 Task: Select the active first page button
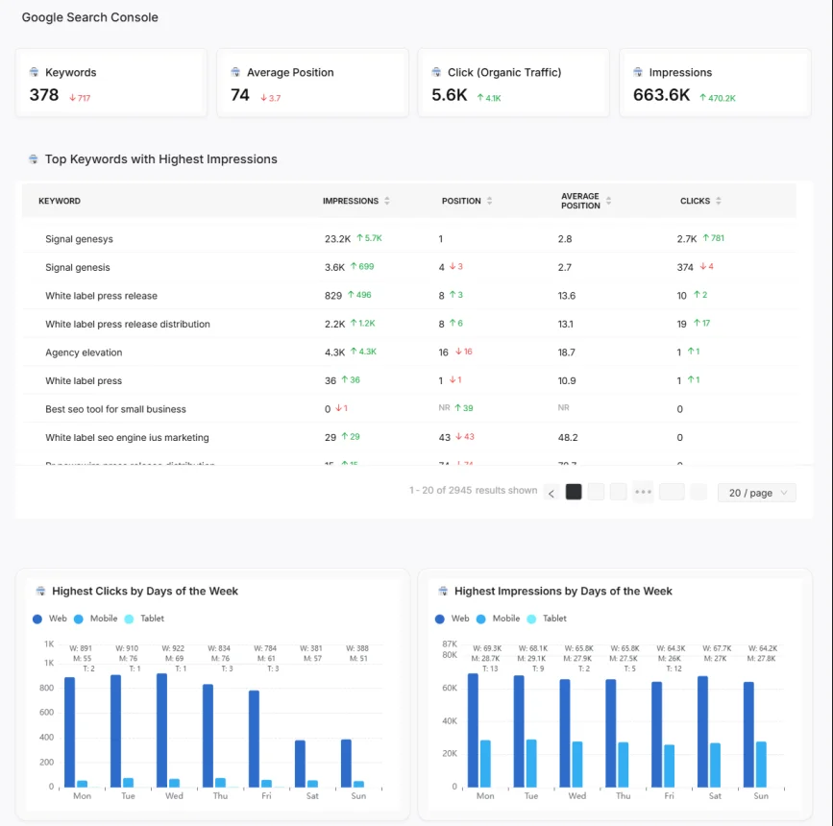(574, 492)
